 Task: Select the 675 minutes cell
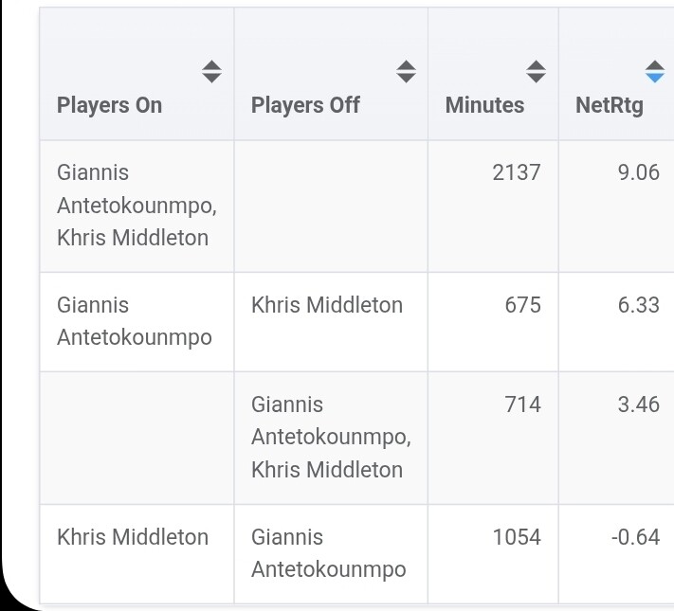[x=523, y=305]
